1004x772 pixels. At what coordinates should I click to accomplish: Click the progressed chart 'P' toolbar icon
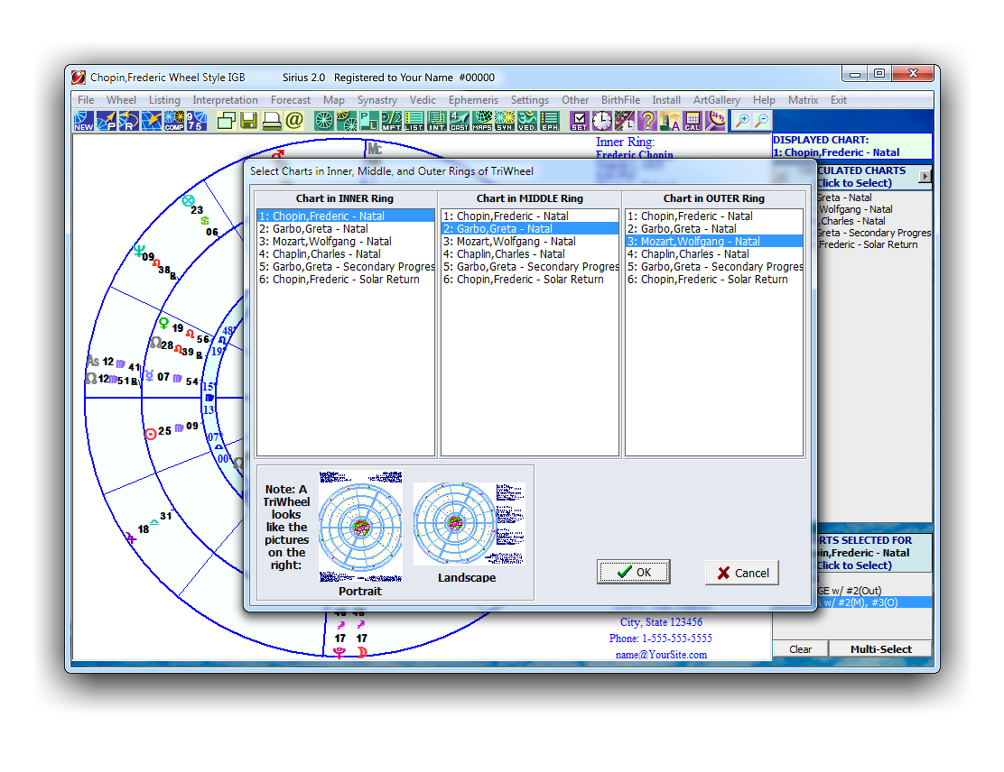[x=107, y=120]
